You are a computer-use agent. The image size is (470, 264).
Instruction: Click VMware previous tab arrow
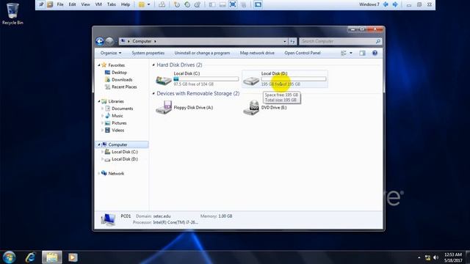coord(386,4)
